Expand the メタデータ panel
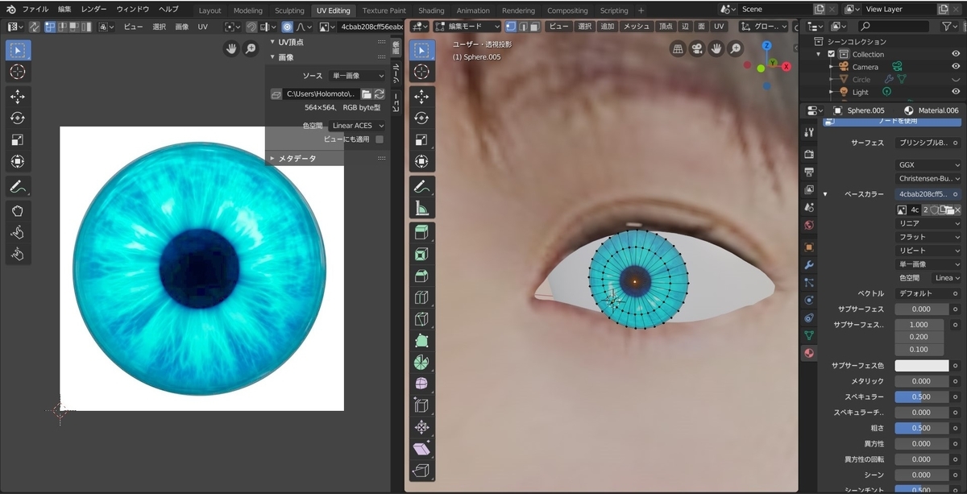Image resolution: width=967 pixels, height=494 pixels. point(272,159)
